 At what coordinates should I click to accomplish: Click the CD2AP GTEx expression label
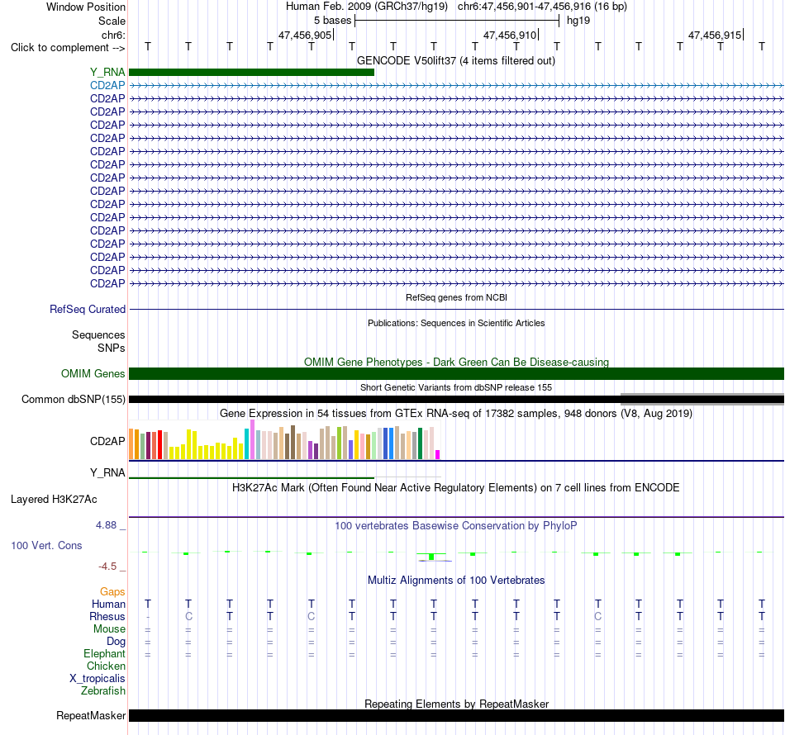pyautogui.click(x=107, y=441)
